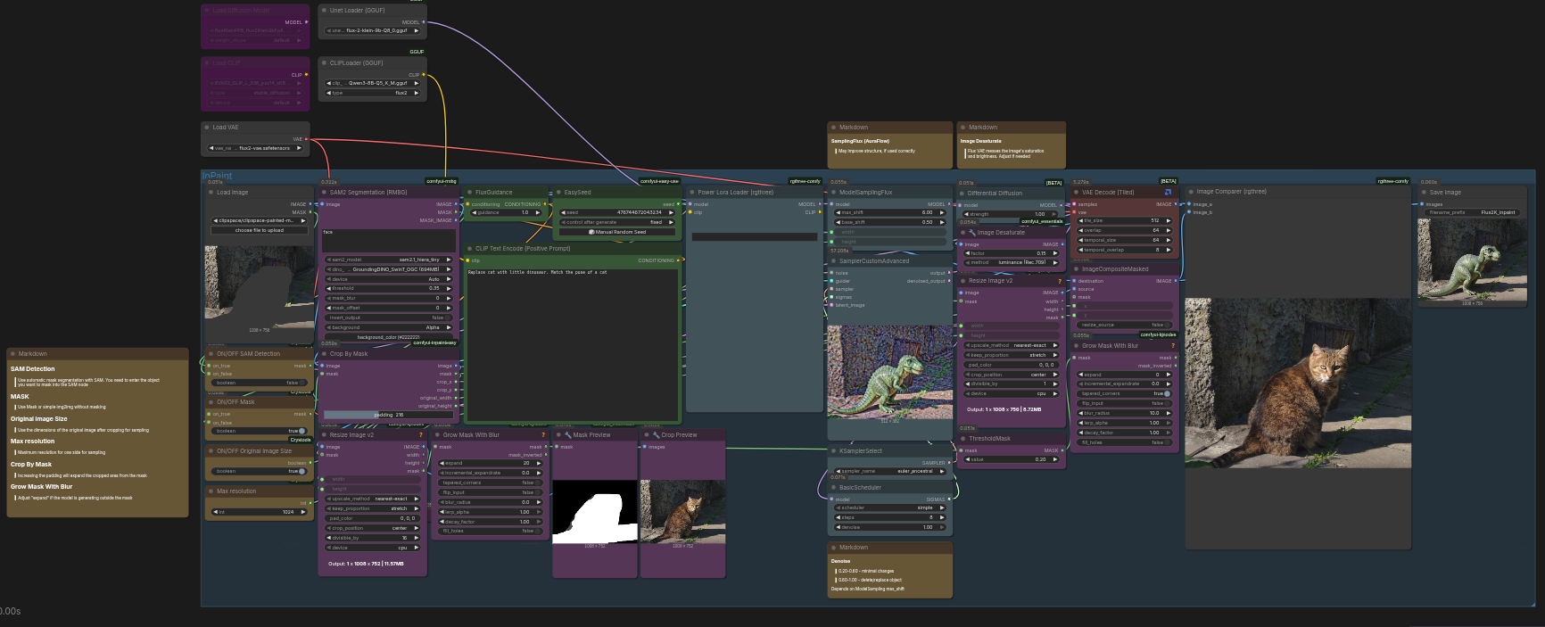Click the collapse dot on Save Image node
The image size is (1545, 627).
coord(1424,192)
